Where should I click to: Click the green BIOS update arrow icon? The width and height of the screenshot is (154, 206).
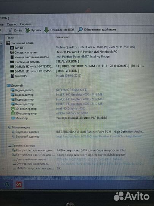(x=46, y=30)
